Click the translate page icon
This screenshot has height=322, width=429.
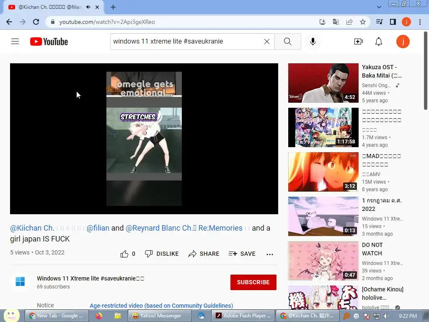point(336,22)
